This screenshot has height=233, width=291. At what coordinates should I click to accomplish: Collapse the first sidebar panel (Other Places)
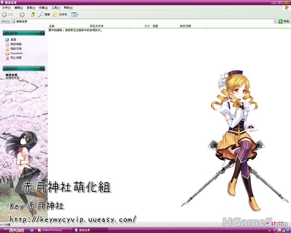42,33
